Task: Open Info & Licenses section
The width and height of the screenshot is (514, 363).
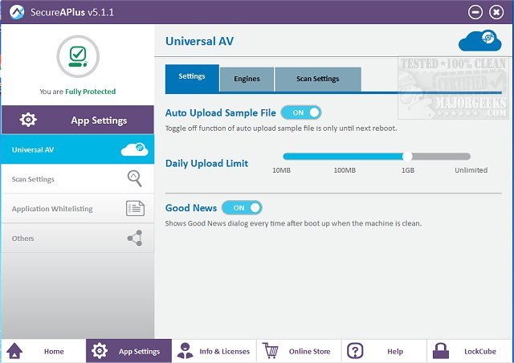Action: pos(214,351)
